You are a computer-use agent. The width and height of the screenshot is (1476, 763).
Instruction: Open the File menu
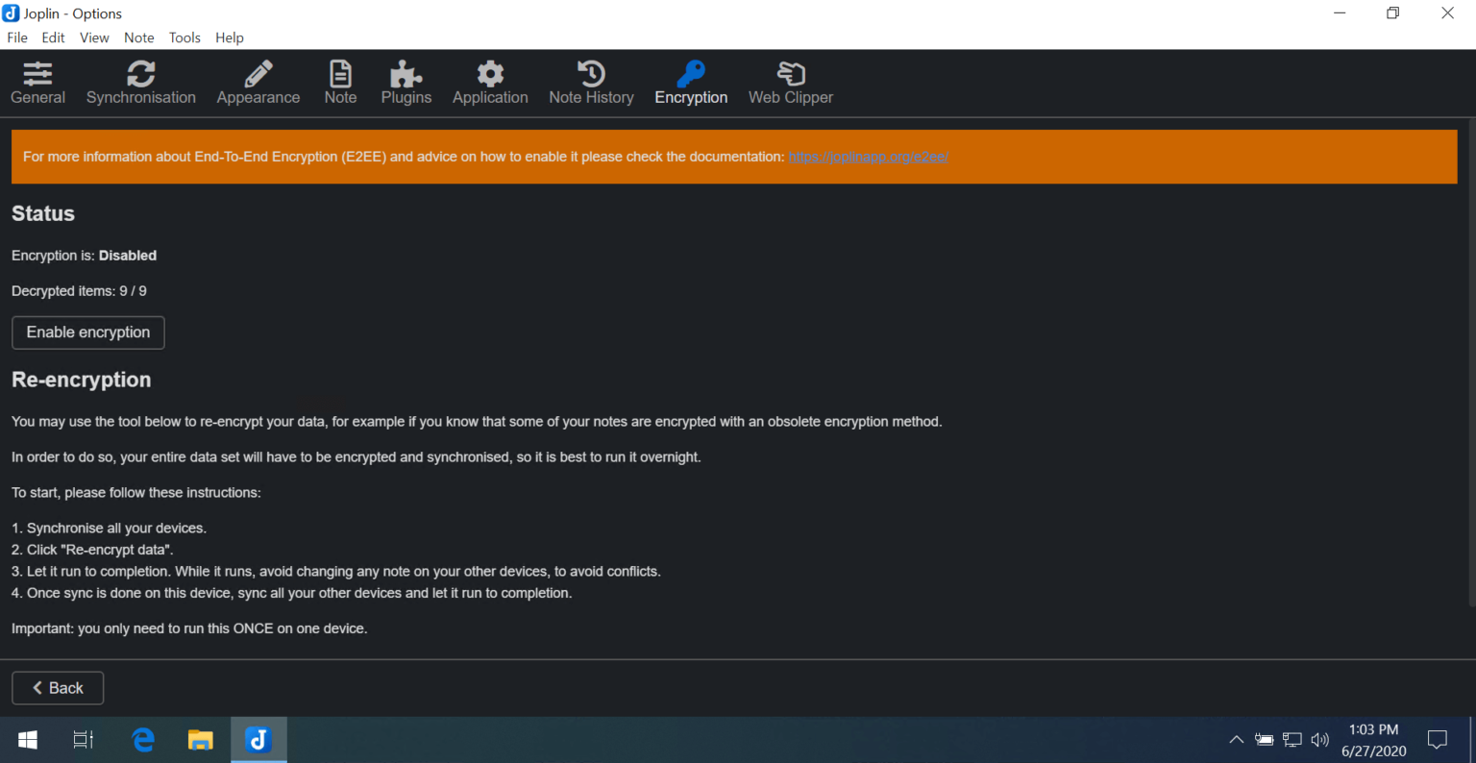16,37
